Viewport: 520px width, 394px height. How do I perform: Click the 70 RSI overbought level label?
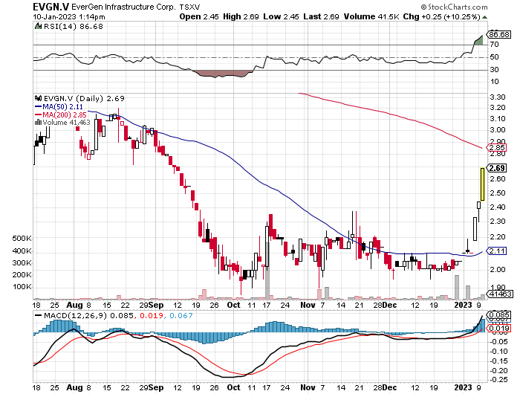(494, 44)
